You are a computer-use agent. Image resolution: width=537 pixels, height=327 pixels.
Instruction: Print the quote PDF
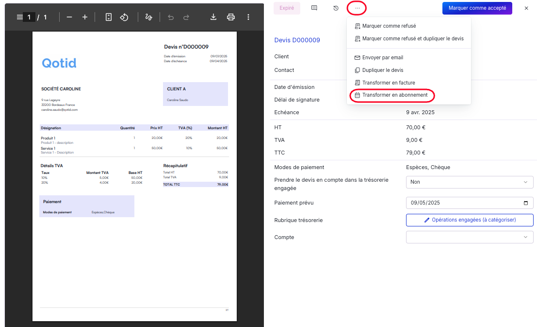(x=231, y=17)
